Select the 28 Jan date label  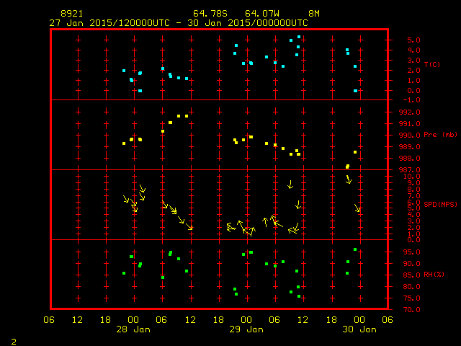(133, 329)
